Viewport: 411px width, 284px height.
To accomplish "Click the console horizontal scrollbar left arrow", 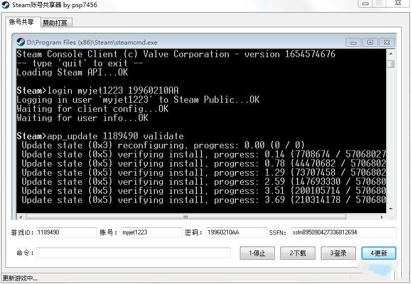I will [x=21, y=217].
